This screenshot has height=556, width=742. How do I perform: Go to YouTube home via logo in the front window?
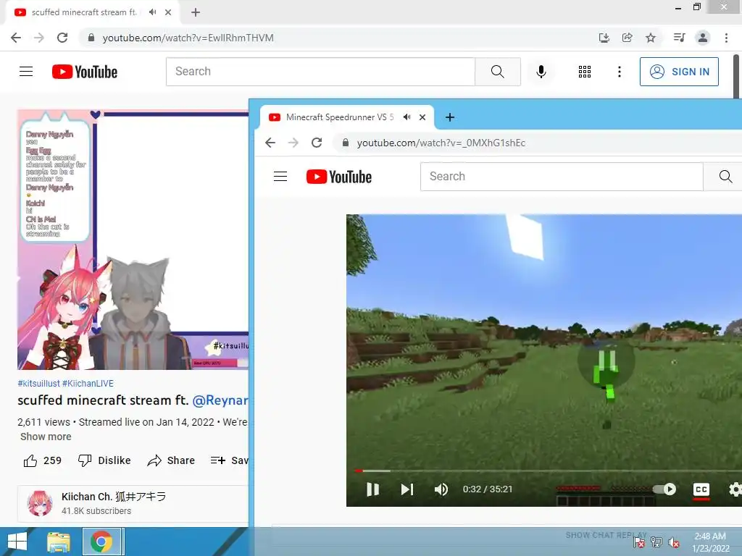pyautogui.click(x=339, y=177)
